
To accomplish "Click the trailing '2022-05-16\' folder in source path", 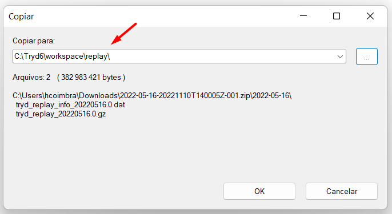I will (272, 96).
